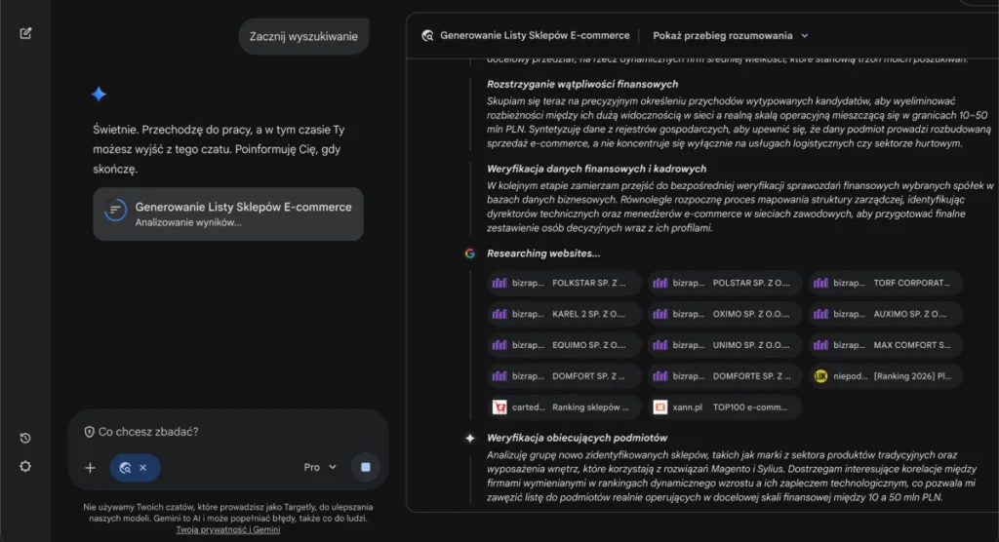This screenshot has height=542, width=999.
Task: Open the POLSTAR SP. Z O. source chip
Action: coord(725,283)
